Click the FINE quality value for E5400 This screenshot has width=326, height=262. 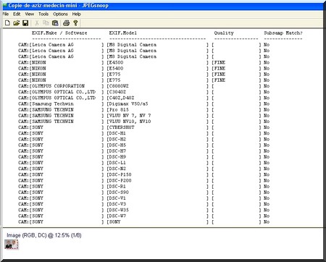[220, 69]
